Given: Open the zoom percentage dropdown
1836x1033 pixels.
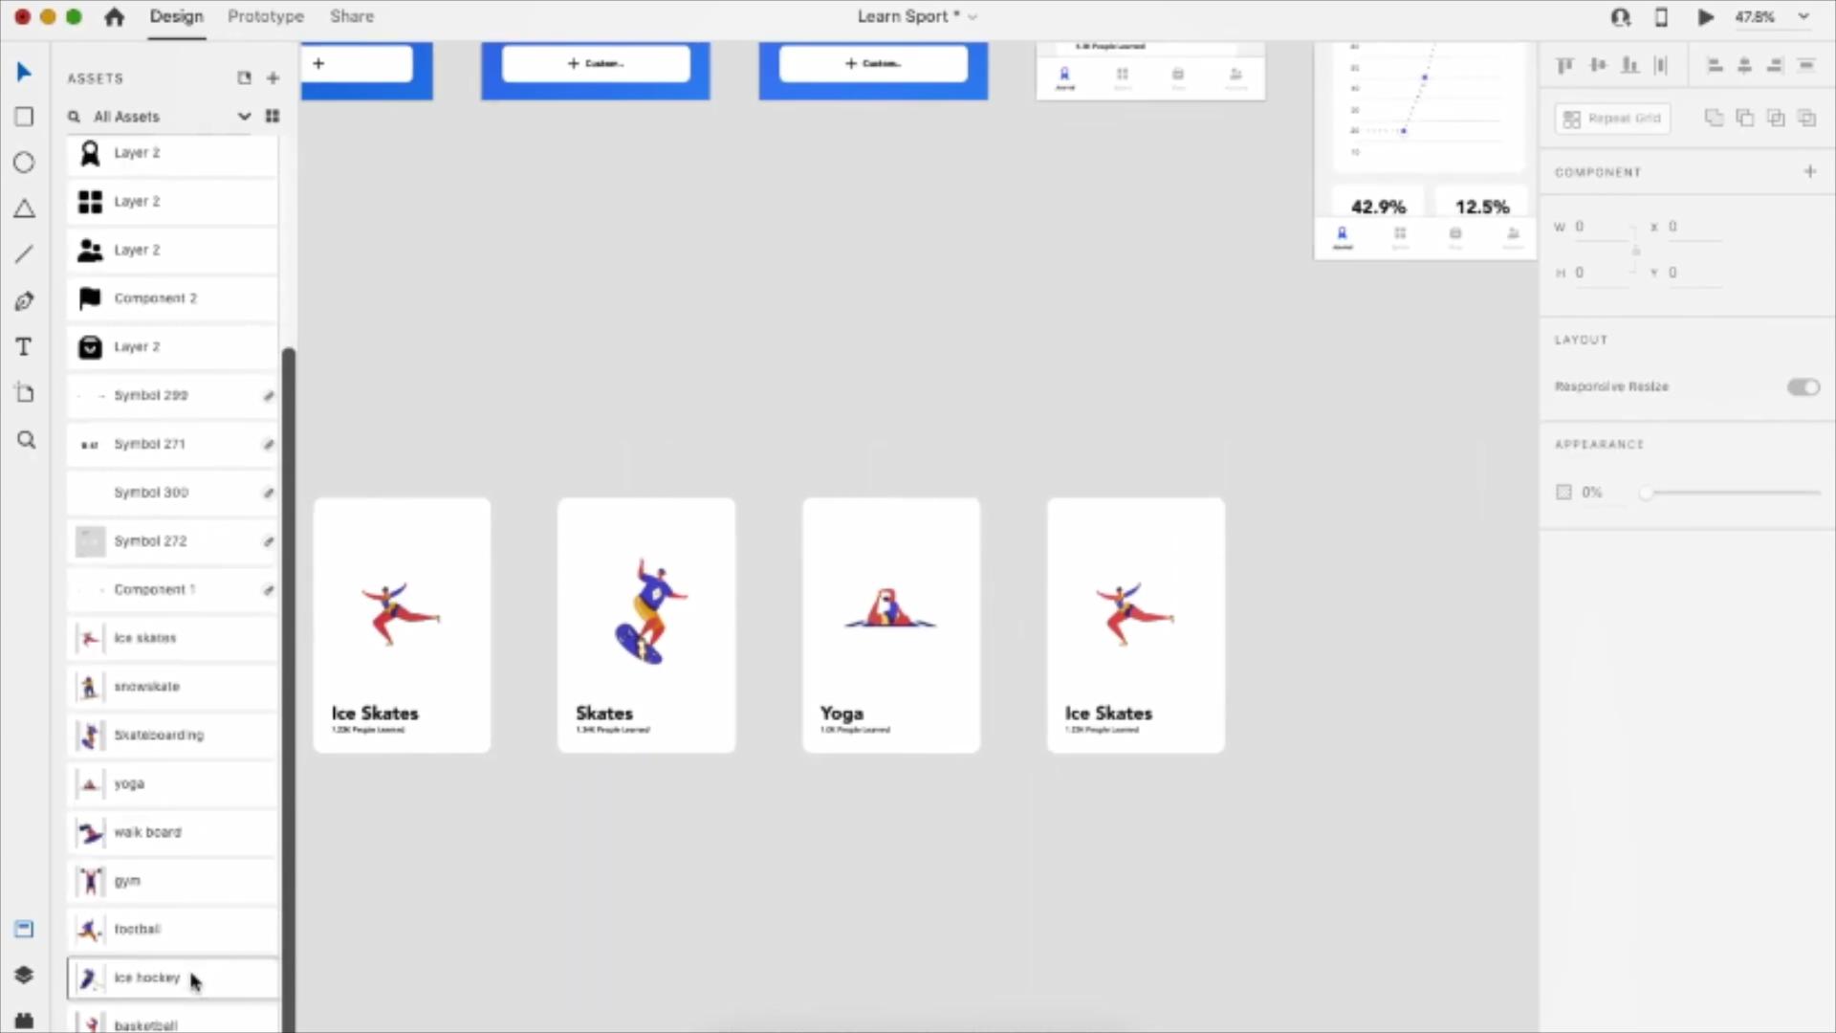Looking at the screenshot, I should coord(1803,17).
